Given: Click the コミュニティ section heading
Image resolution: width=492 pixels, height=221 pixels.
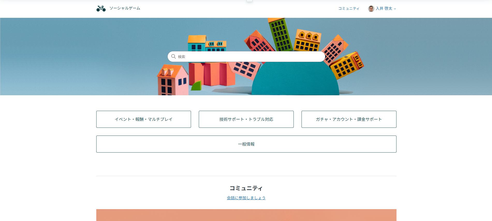Looking at the screenshot, I should click(x=246, y=188).
